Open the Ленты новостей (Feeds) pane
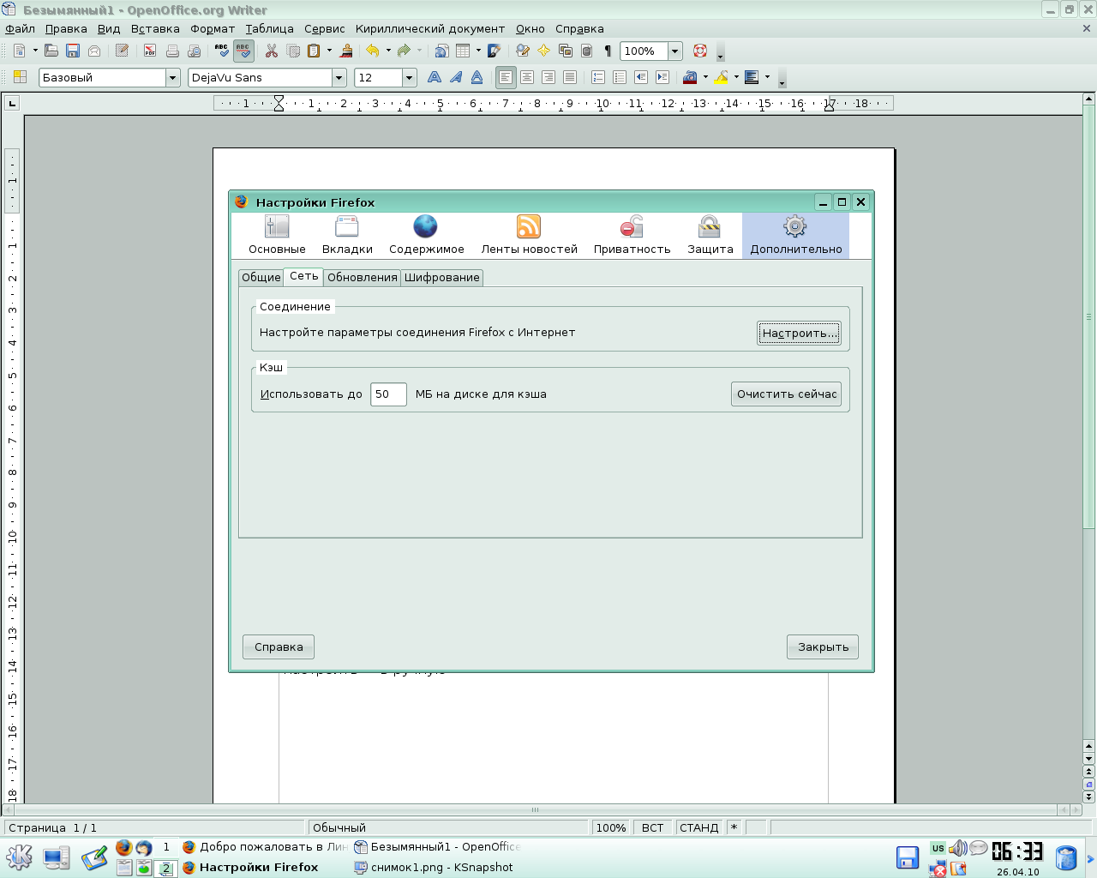This screenshot has width=1097, height=878. [x=529, y=235]
